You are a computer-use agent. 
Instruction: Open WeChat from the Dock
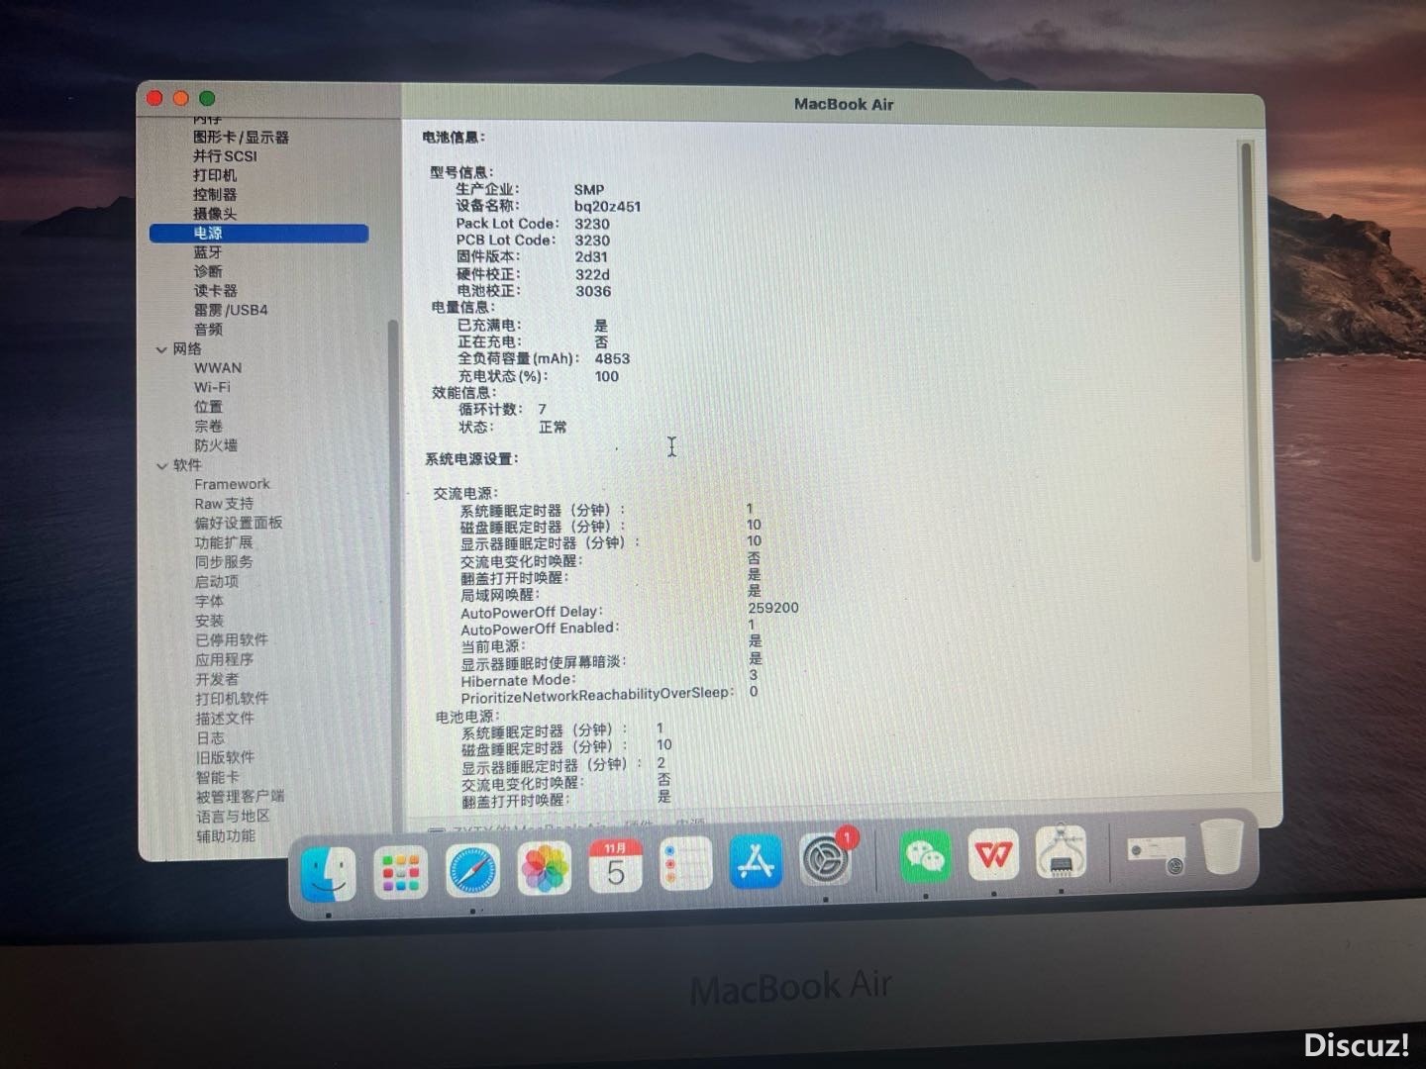(x=926, y=855)
